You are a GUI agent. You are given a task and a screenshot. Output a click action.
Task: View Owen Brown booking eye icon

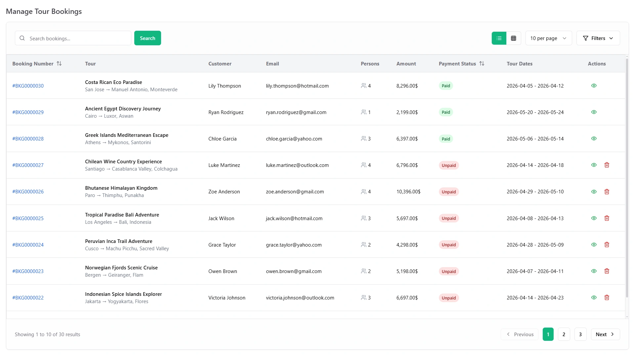594,271
